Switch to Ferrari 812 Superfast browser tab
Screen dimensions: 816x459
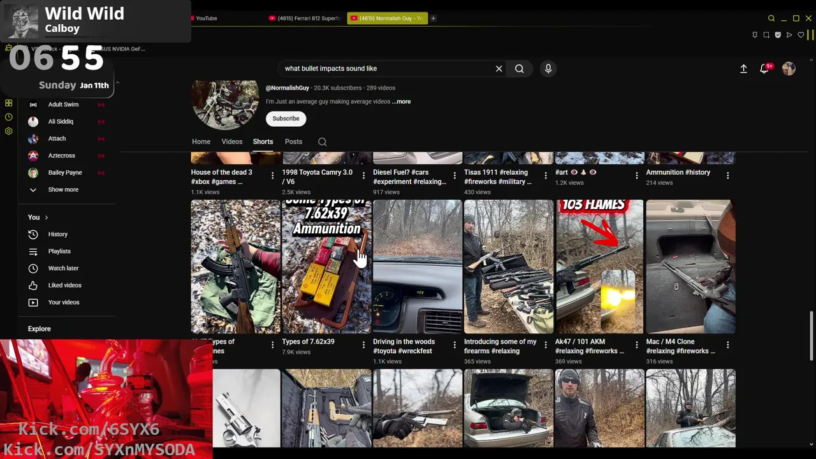pos(305,18)
